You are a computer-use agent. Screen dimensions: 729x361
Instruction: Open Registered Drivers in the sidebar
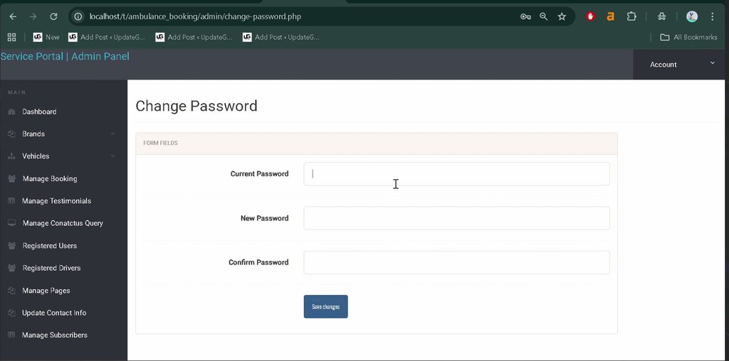(51, 268)
